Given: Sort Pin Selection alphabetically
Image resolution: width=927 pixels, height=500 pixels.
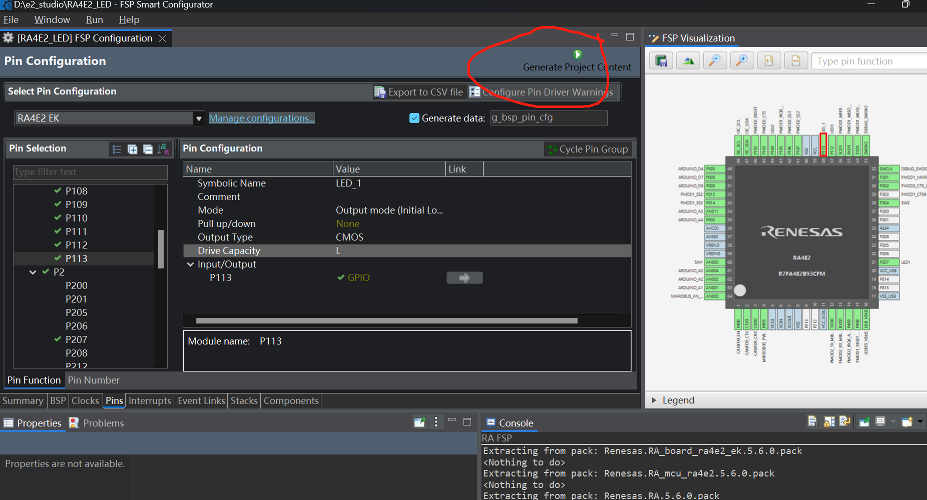Looking at the screenshot, I should point(164,149).
